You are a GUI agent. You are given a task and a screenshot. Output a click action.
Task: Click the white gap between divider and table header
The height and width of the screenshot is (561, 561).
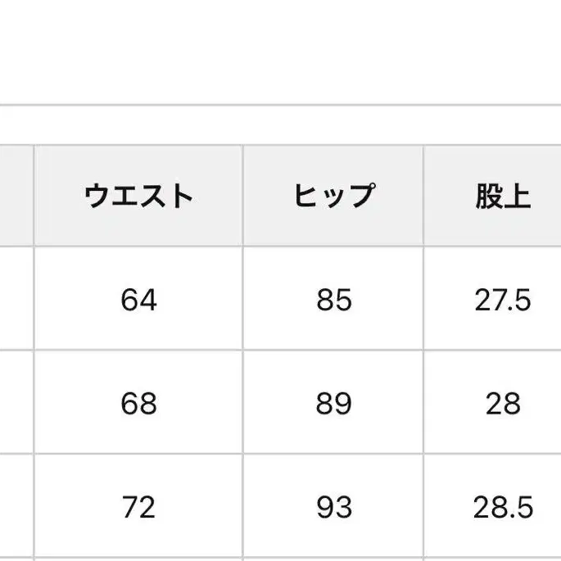click(x=280, y=125)
